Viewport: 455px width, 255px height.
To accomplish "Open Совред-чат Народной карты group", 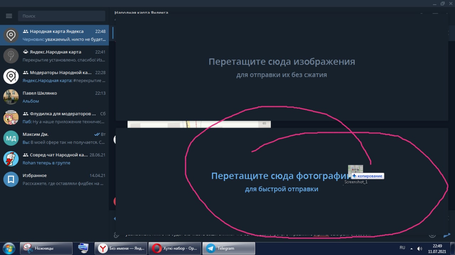I will click(54, 159).
